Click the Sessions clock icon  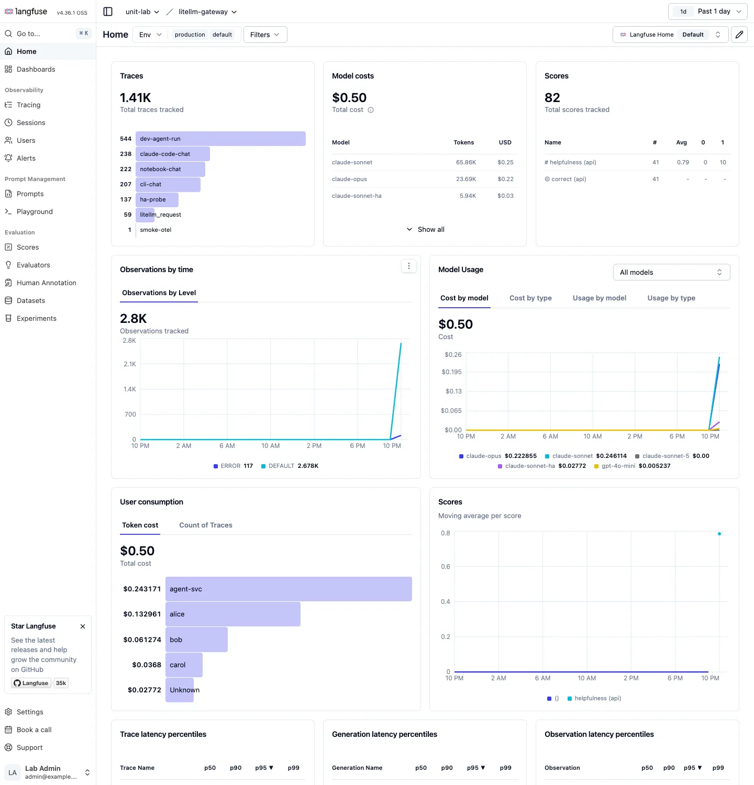pos(8,122)
